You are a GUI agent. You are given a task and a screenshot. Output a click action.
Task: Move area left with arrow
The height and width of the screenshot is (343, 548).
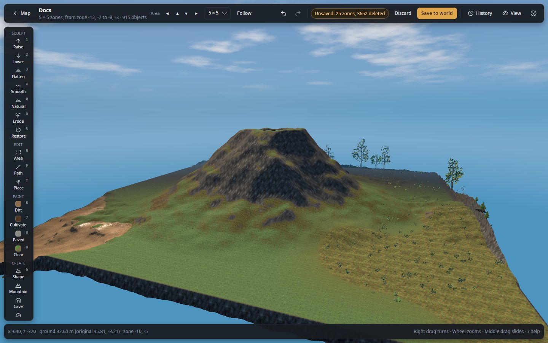point(167,13)
